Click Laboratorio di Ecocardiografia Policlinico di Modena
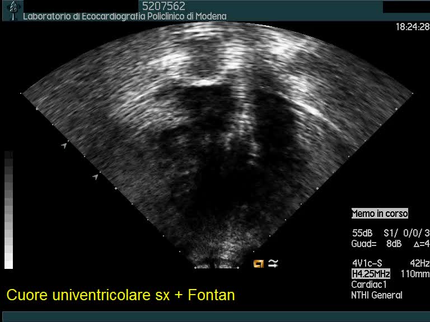430x322 pixels. click(x=125, y=16)
